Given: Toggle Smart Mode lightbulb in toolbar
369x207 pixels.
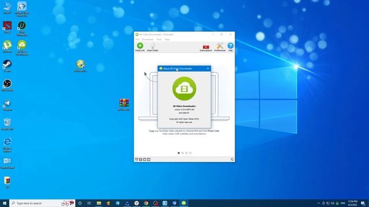Looking at the screenshot, I should [x=152, y=47].
